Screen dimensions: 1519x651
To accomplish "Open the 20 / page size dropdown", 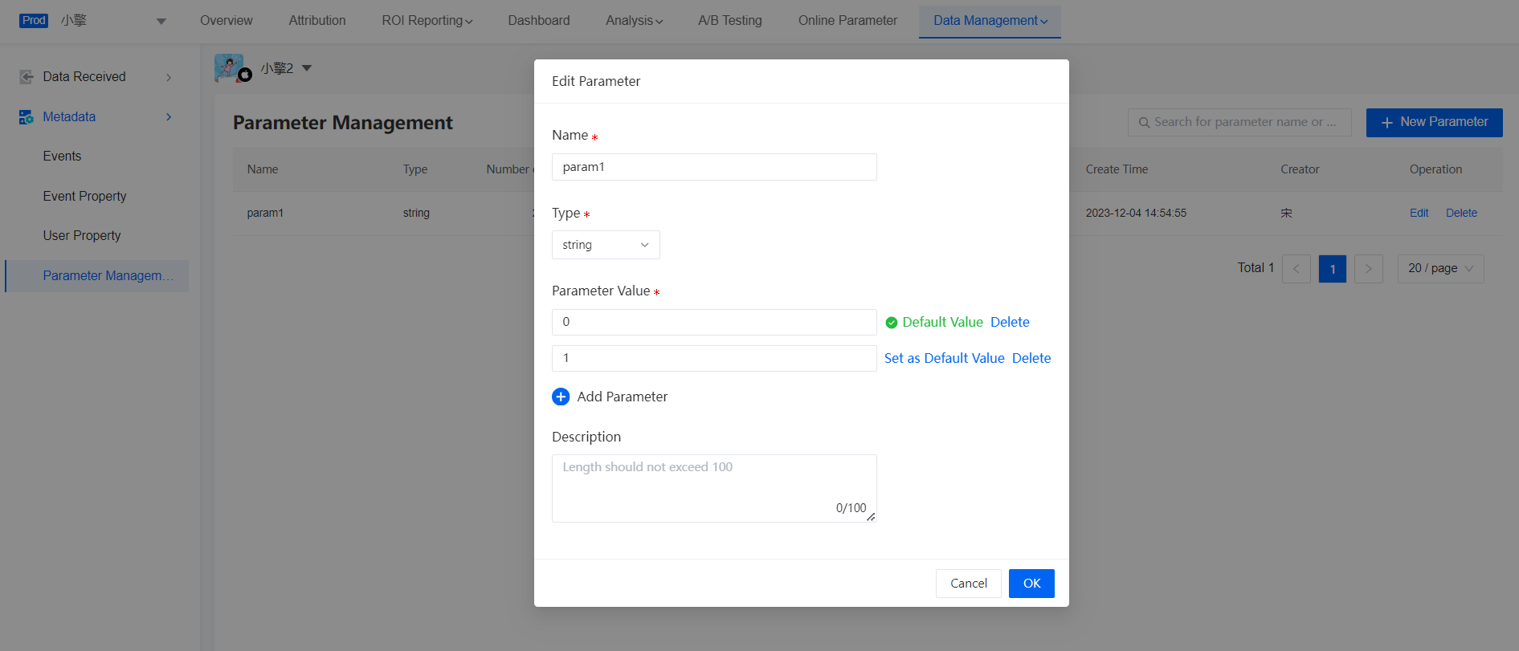I will (x=1440, y=269).
